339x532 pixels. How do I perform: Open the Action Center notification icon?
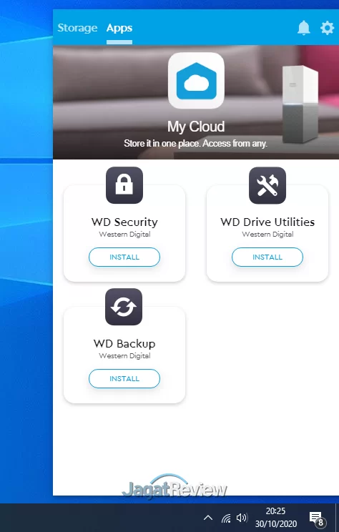point(318,518)
